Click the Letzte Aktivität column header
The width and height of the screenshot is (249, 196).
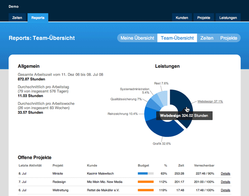pos(30,165)
